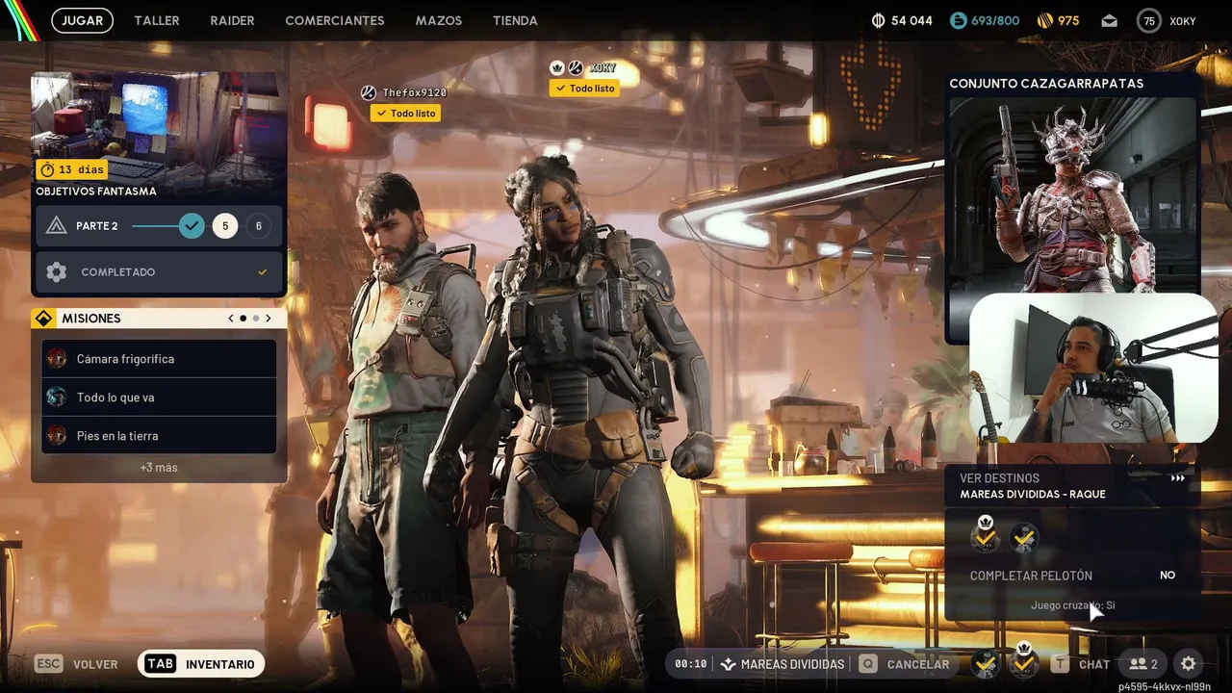Expand Ver Destinos with the triple arrows
Image resolution: width=1232 pixels, height=693 pixels.
pyautogui.click(x=1178, y=478)
